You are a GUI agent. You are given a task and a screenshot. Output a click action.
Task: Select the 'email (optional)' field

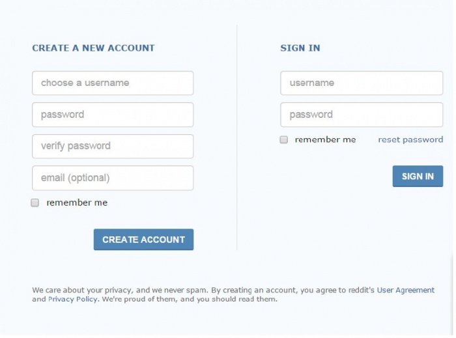coord(113,178)
